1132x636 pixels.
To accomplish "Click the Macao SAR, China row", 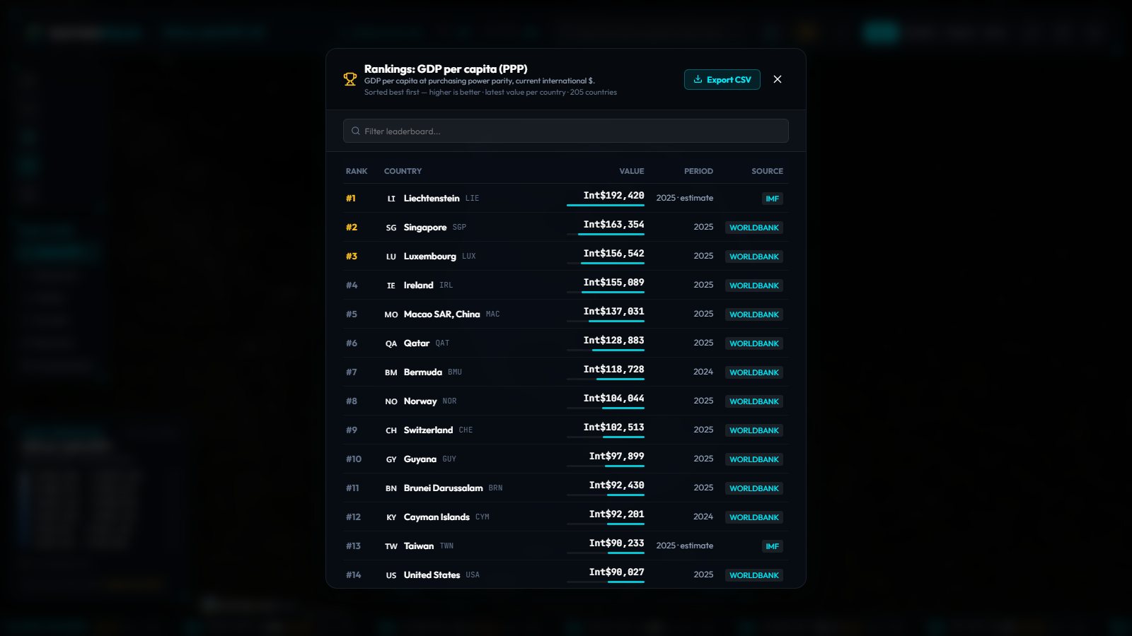I will click(x=566, y=314).
